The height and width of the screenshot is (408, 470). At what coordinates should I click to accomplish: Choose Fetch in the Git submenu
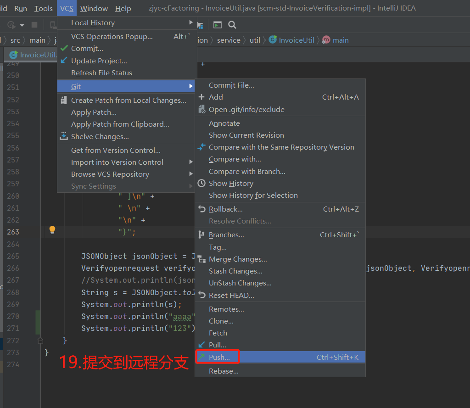click(x=280, y=333)
